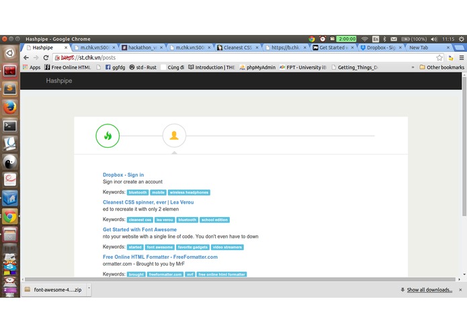This screenshot has height=332, width=467.
Task: Switch to the New Tab tab
Action: point(429,48)
